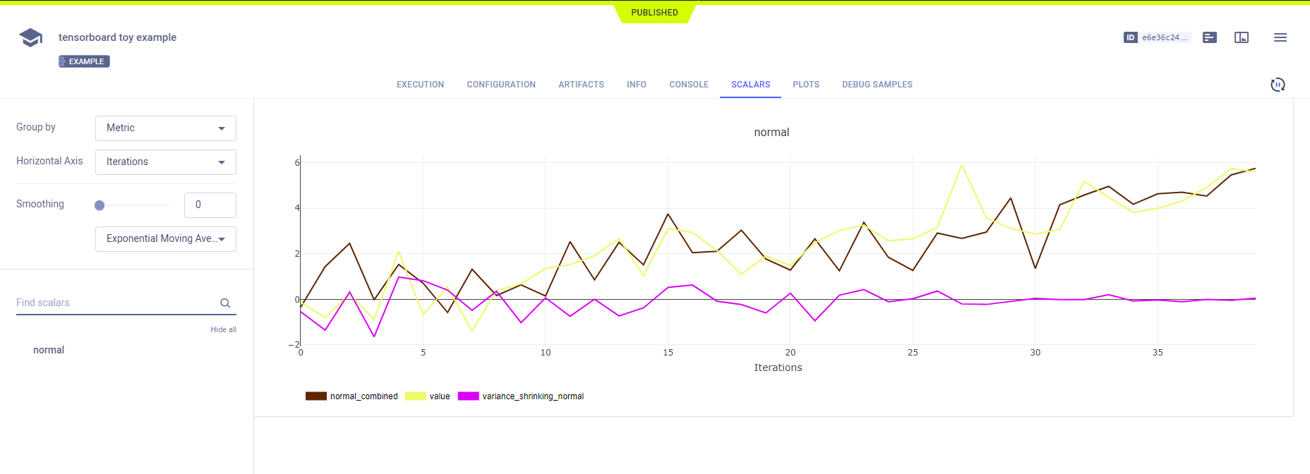Open the hamburger menu
The image size is (1310, 474).
click(x=1280, y=37)
